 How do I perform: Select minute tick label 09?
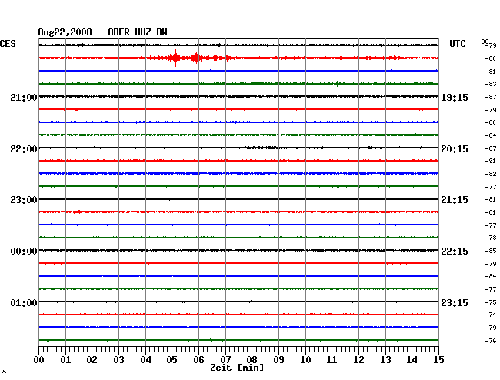point(278,359)
